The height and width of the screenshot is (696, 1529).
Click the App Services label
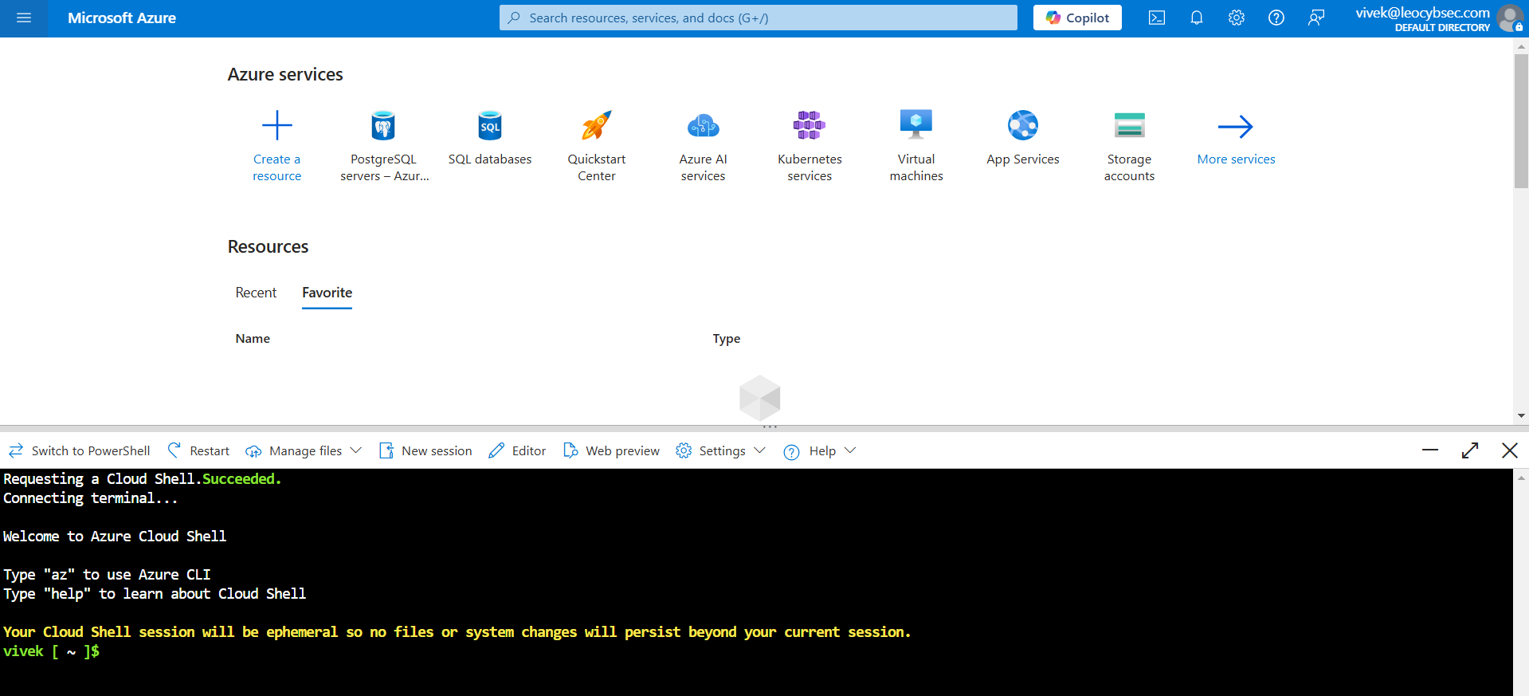pos(1023,159)
